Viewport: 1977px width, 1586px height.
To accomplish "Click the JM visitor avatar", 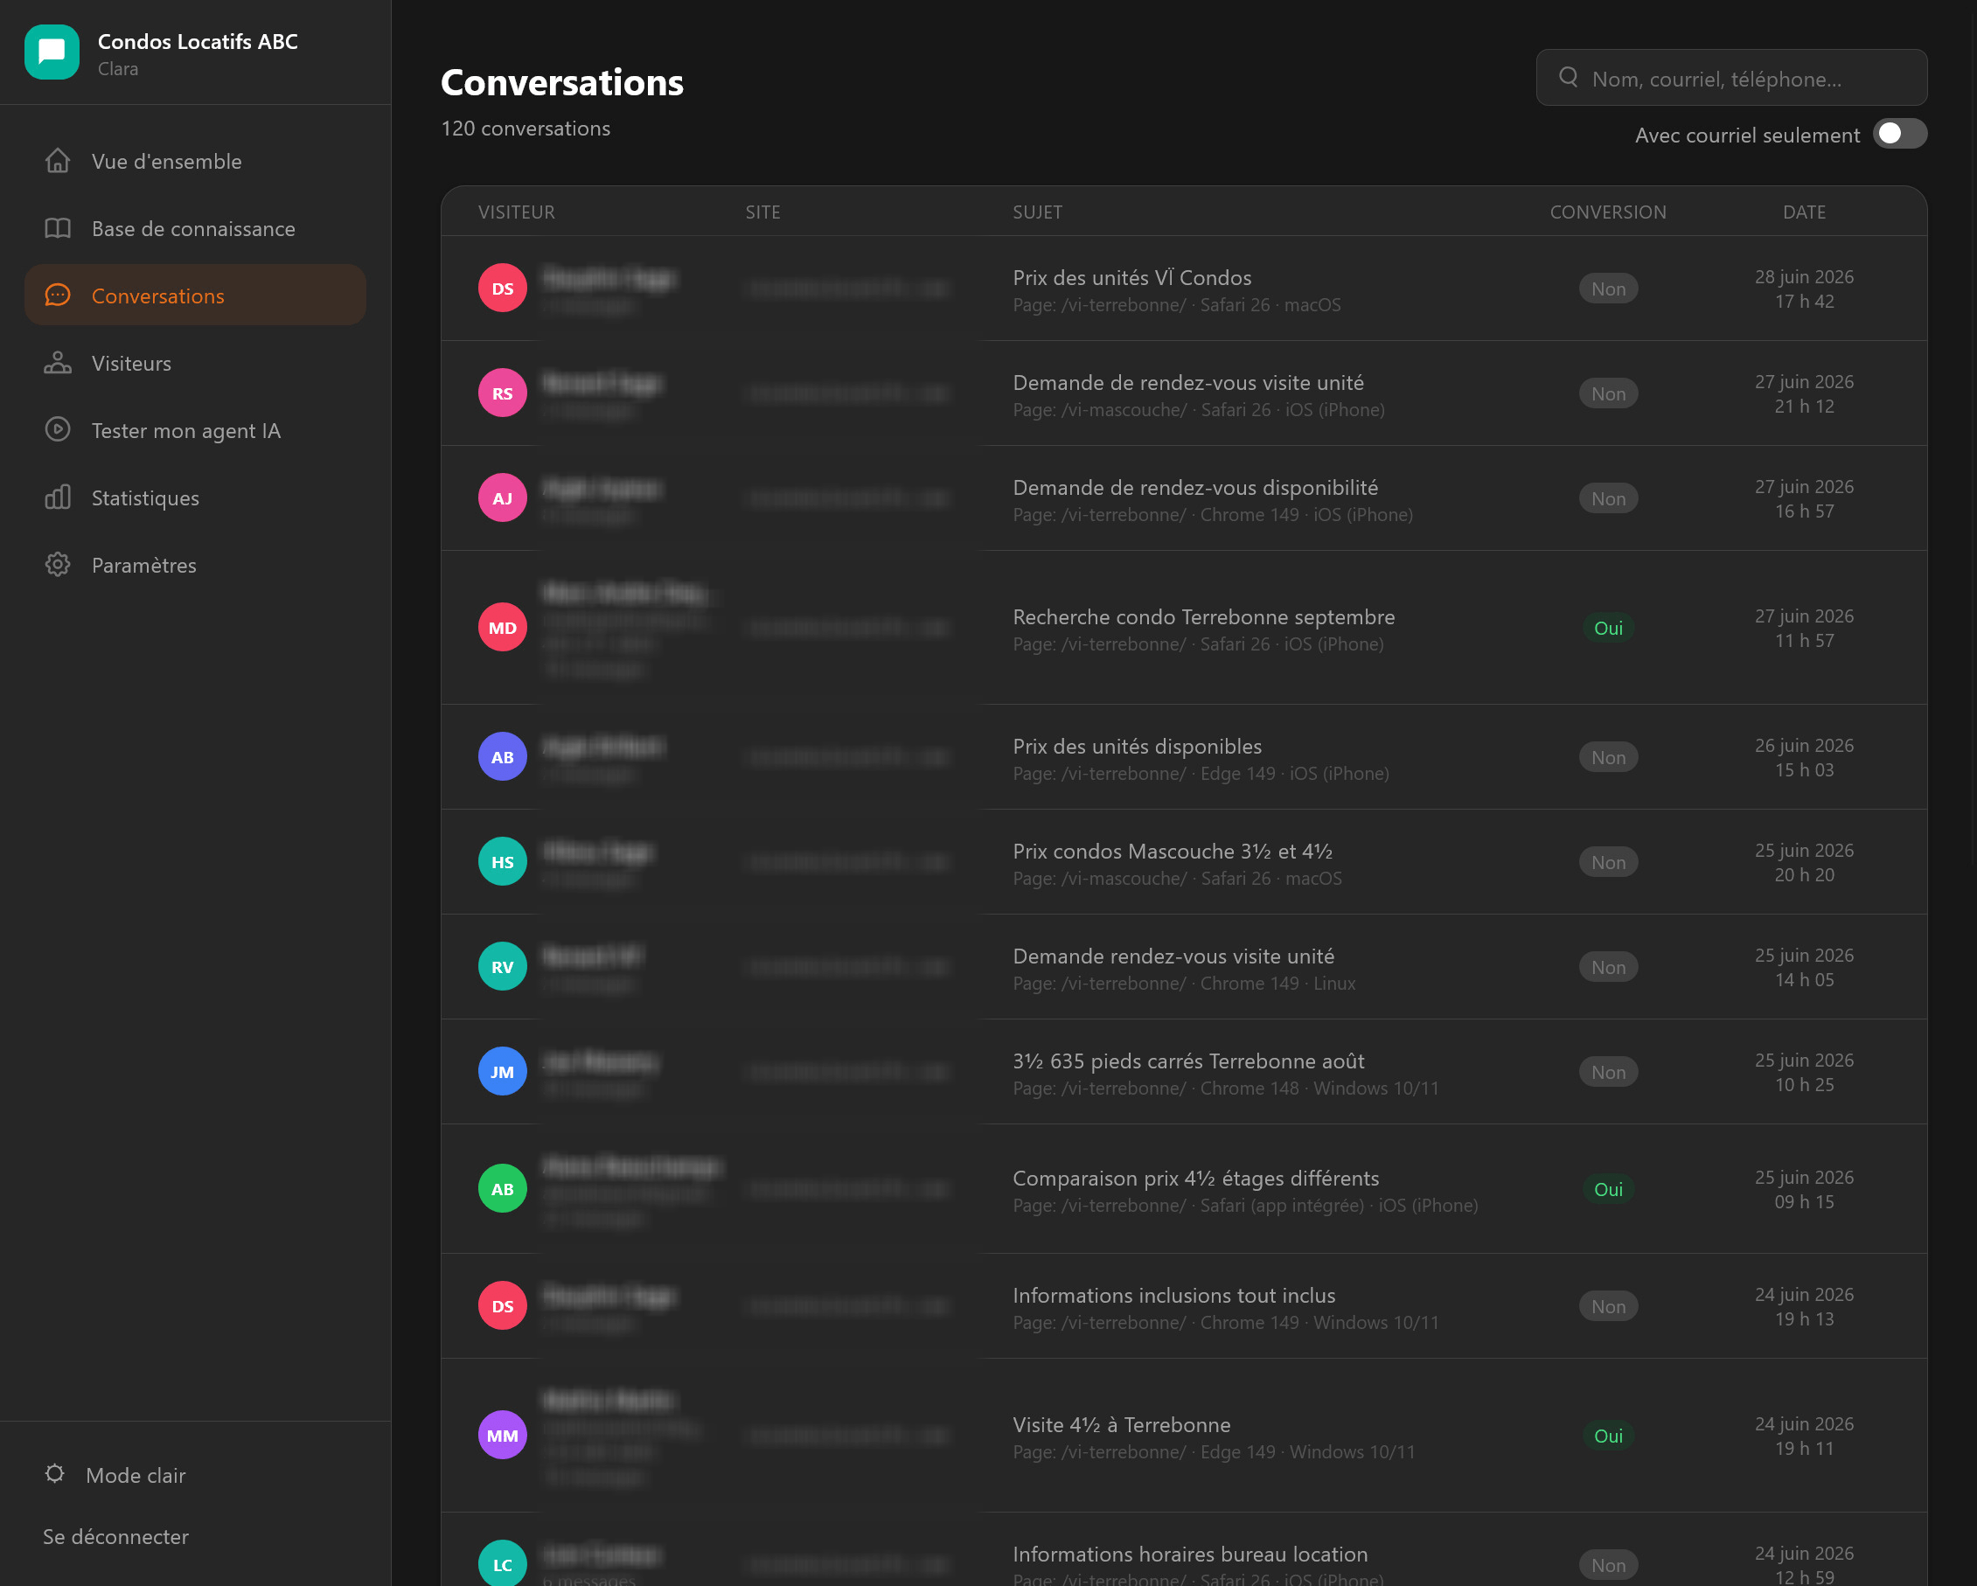I will tap(503, 1072).
